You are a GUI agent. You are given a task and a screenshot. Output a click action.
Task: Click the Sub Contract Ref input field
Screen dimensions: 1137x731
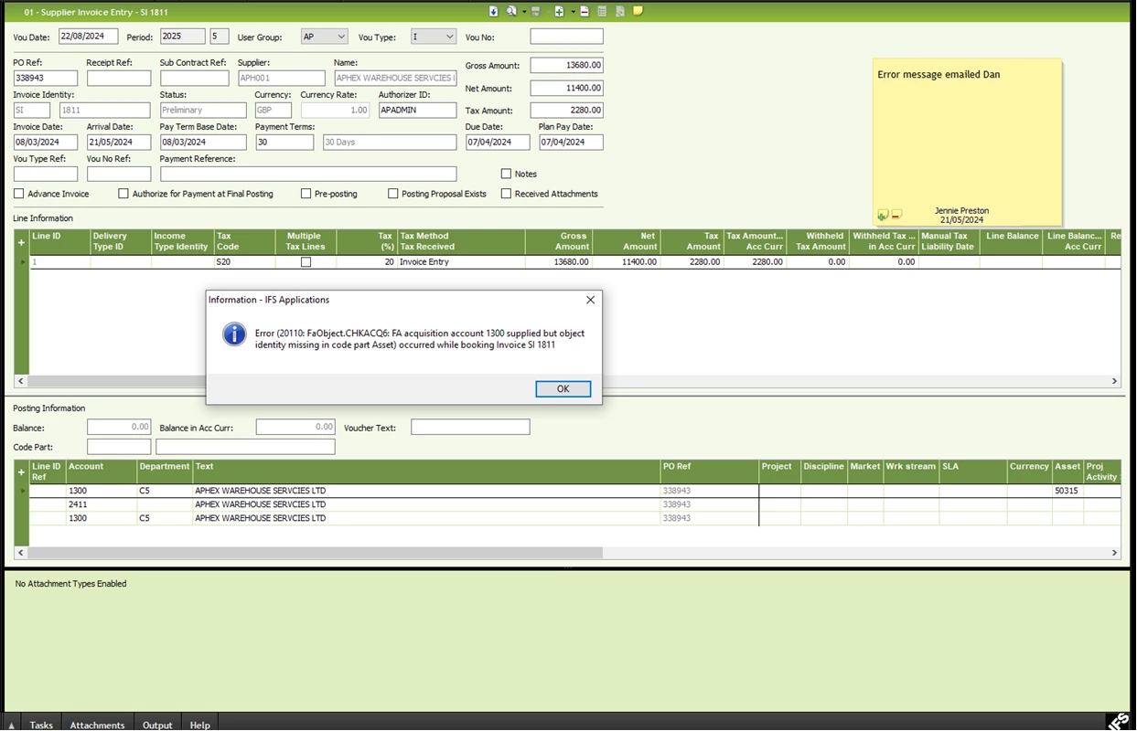pos(194,79)
